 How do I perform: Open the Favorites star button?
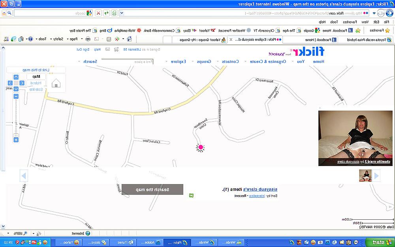(x=380, y=30)
